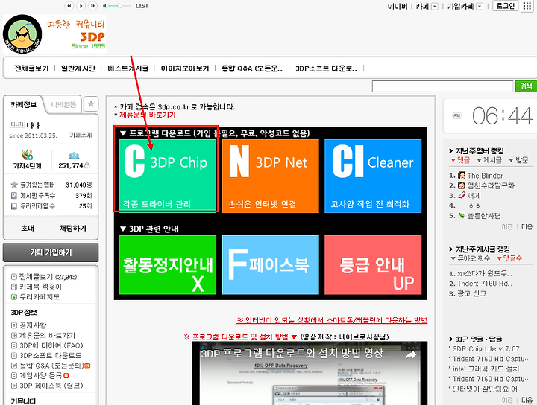
Task: Click the Cleaner download tile
Action: [373, 176]
